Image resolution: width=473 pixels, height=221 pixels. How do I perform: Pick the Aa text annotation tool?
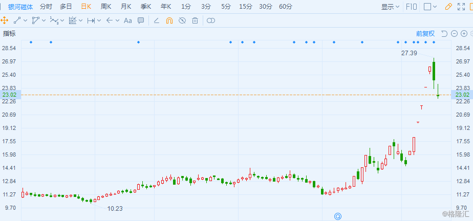tap(128, 20)
